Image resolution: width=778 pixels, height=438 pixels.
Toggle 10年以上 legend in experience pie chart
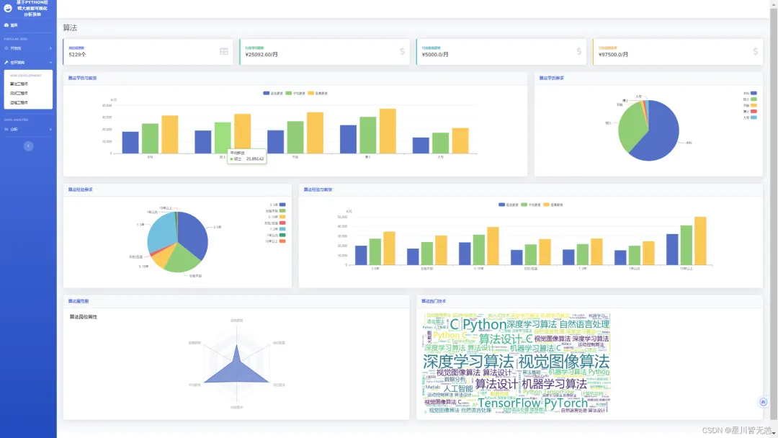point(275,241)
